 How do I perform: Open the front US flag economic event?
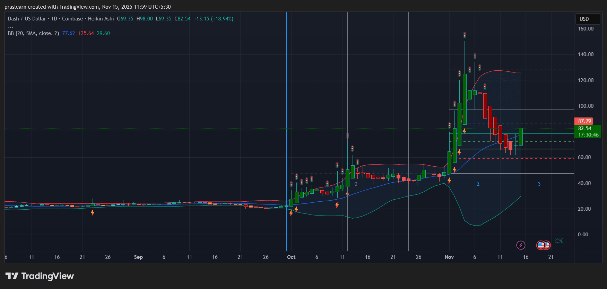[541, 245]
